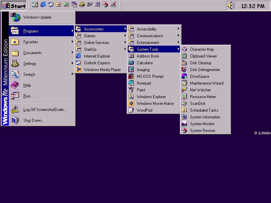
Task: Expand the Entertainment submenu arrow
Action: coord(179,42)
